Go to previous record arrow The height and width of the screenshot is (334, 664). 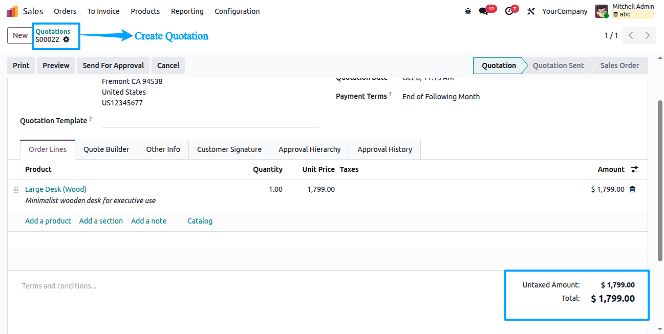(631, 35)
